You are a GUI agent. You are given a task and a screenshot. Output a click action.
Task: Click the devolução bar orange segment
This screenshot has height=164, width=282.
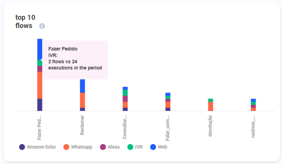click(x=211, y=106)
